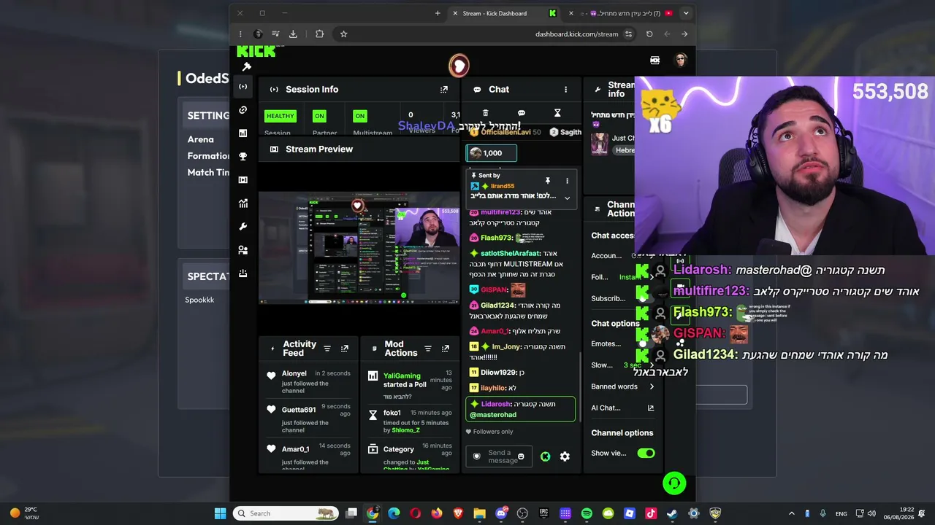Open the moderation gavel icon in Kick sidebar
Image resolution: width=935 pixels, height=525 pixels.
[x=247, y=67]
